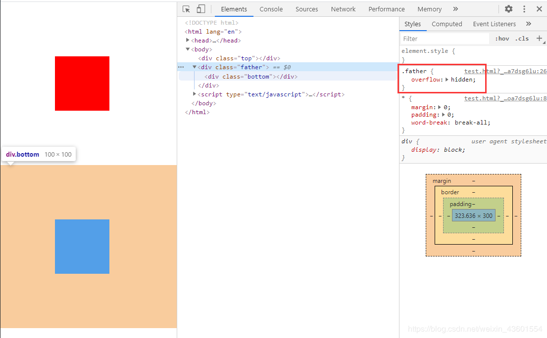Close the DevTools panel

[539, 9]
